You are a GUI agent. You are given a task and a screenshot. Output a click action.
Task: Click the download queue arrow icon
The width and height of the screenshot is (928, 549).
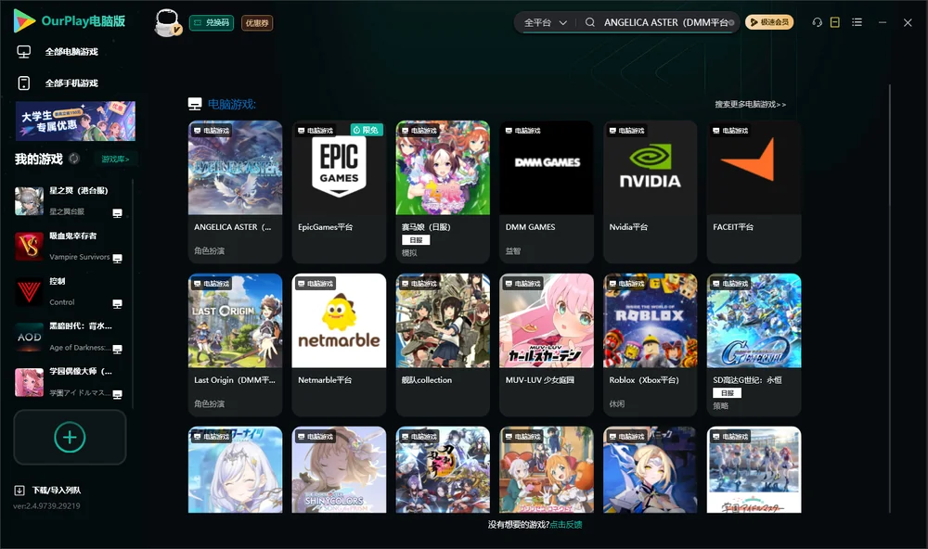tap(19, 491)
